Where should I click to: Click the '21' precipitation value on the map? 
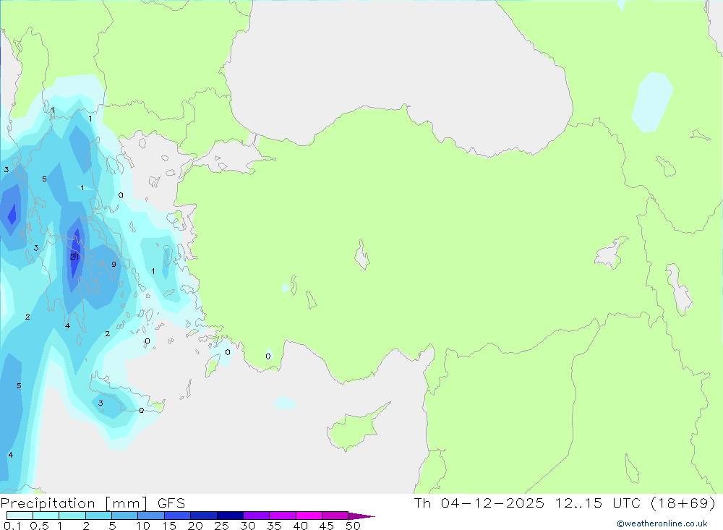74,257
